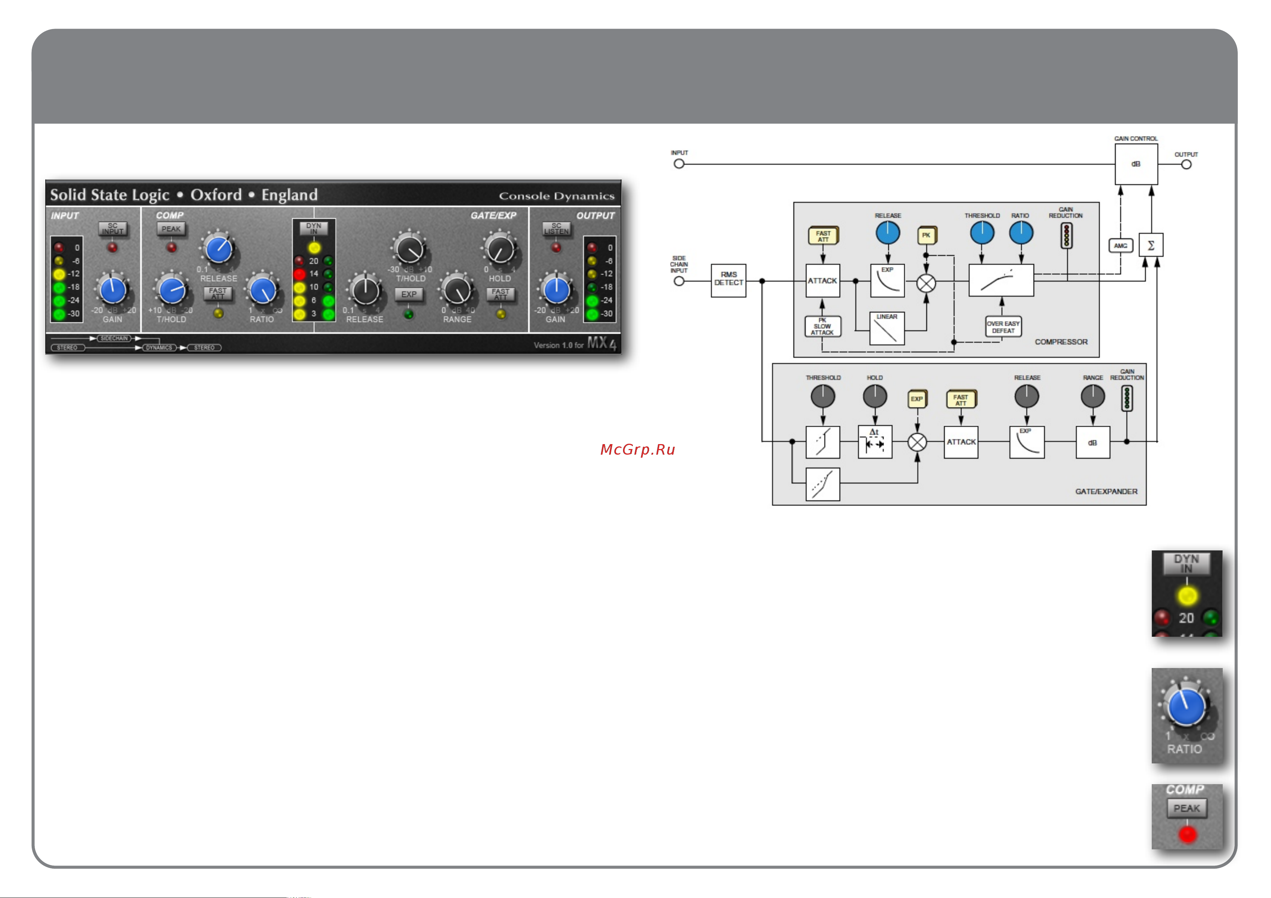Click the PK SLOW ATTACK block
The image size is (1271, 898).
pos(823,326)
